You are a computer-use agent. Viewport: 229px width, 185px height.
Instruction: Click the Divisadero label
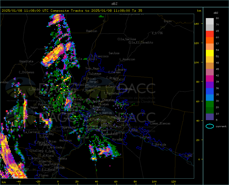tap(124, 89)
